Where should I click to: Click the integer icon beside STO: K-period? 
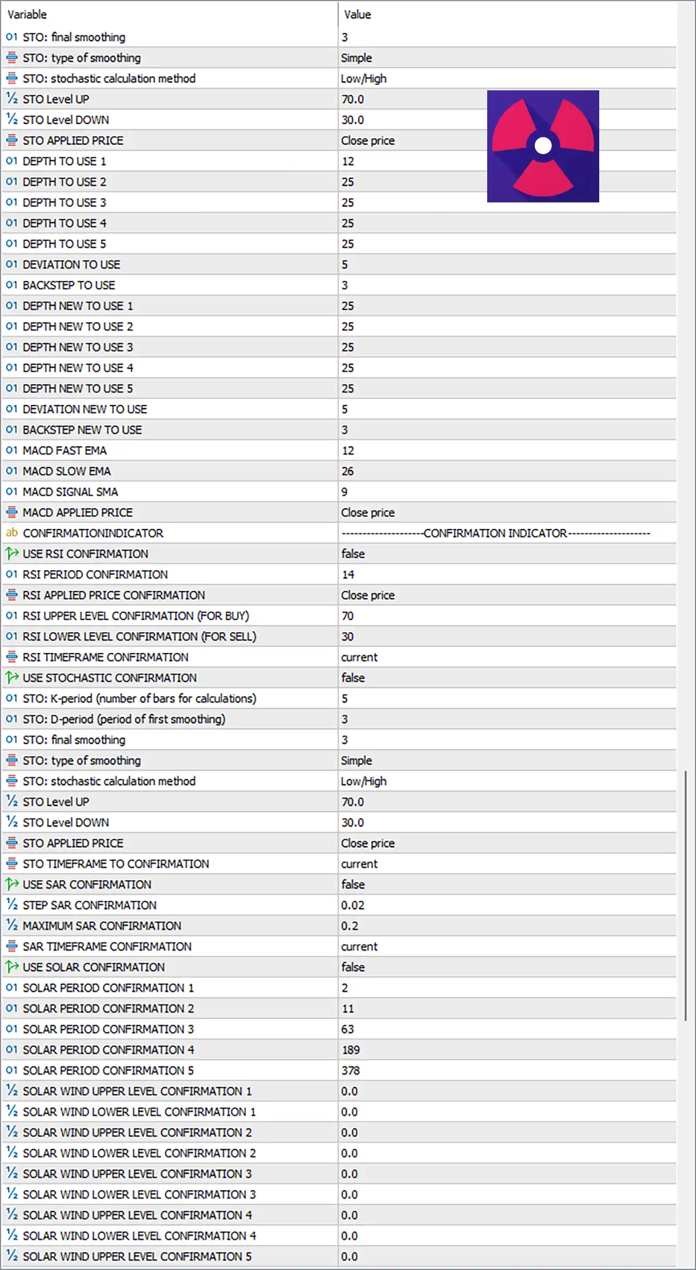pyautogui.click(x=11, y=699)
